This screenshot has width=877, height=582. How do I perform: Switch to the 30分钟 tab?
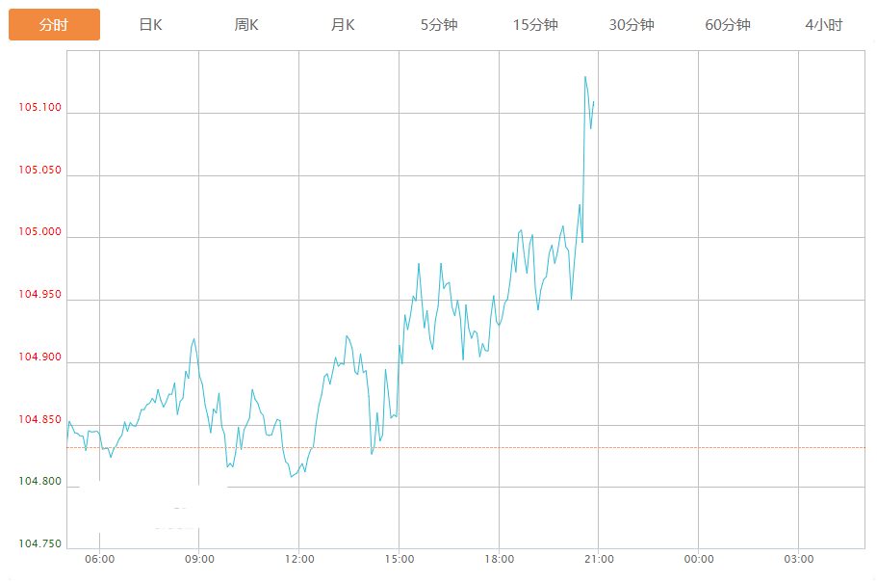tap(632, 25)
